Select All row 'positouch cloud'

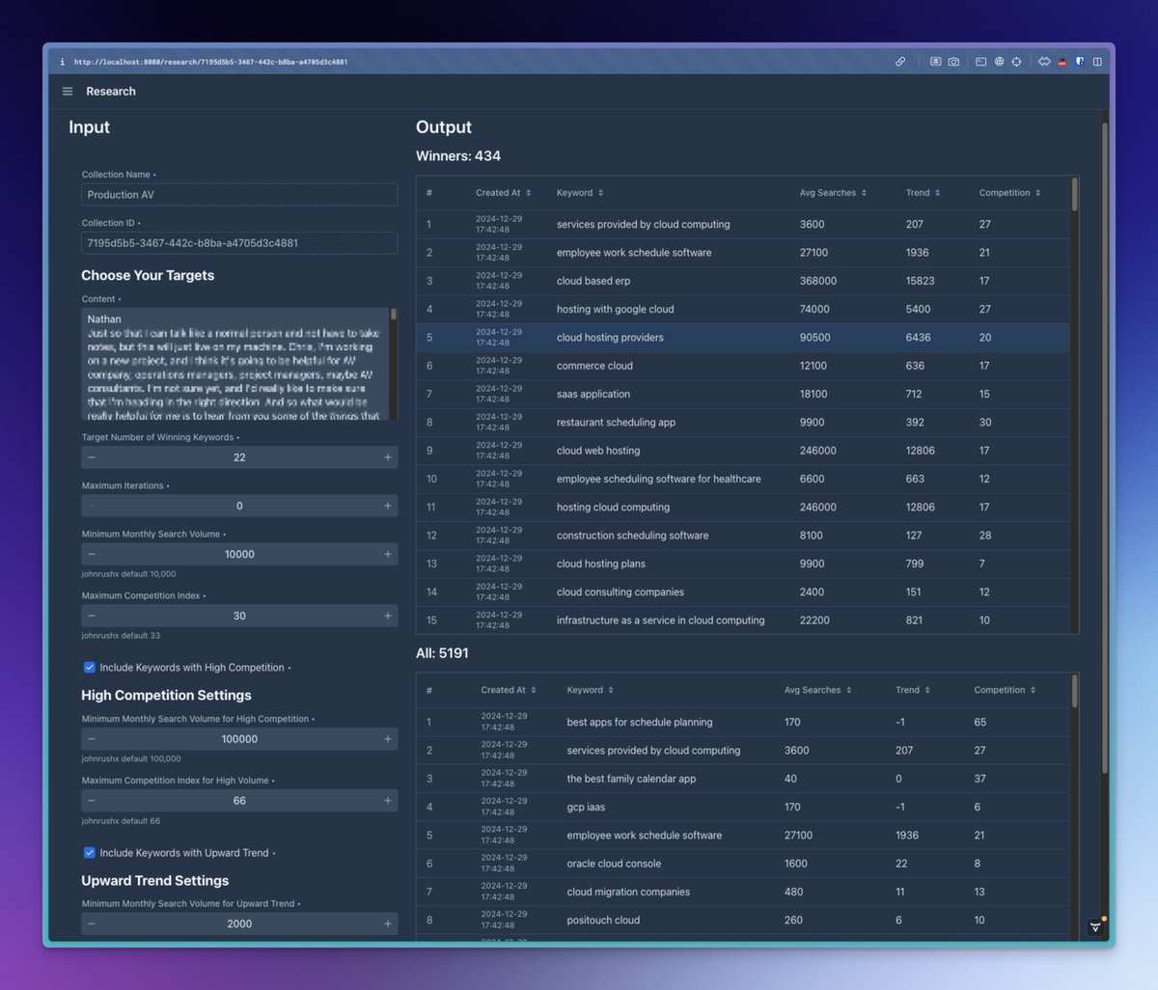pos(743,921)
